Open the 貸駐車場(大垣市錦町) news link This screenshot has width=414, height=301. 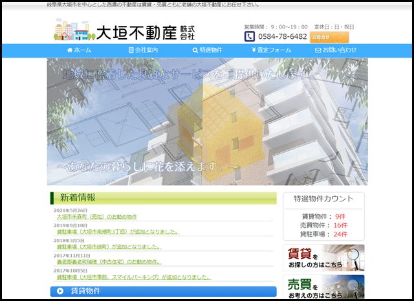[x=109, y=247]
